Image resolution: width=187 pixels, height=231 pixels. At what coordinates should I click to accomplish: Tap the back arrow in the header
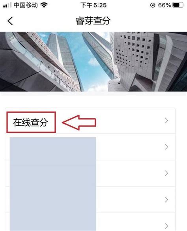(x=10, y=21)
